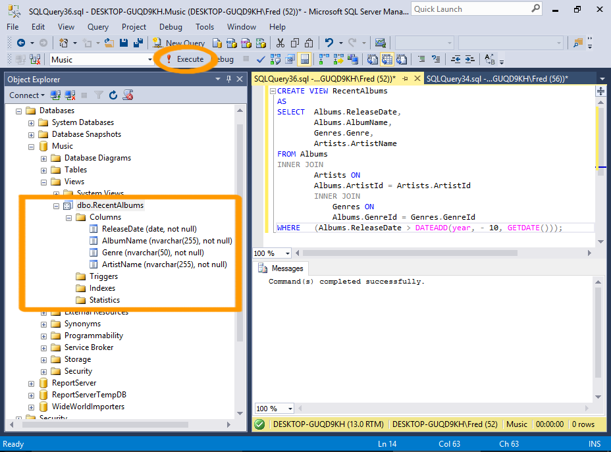This screenshot has height=452, width=611.
Task: Click the Stop activity script icon in Object Explorer
Action: click(x=128, y=95)
